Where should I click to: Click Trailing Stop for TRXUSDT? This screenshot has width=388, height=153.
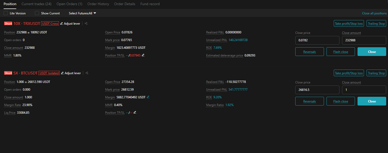pos(377,23)
